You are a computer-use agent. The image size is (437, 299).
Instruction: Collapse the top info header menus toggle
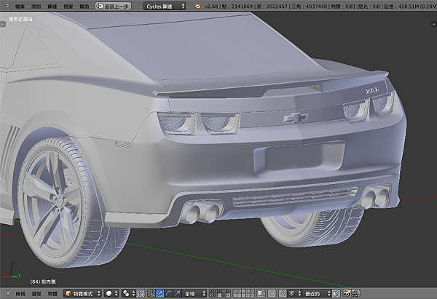pos(7,6)
